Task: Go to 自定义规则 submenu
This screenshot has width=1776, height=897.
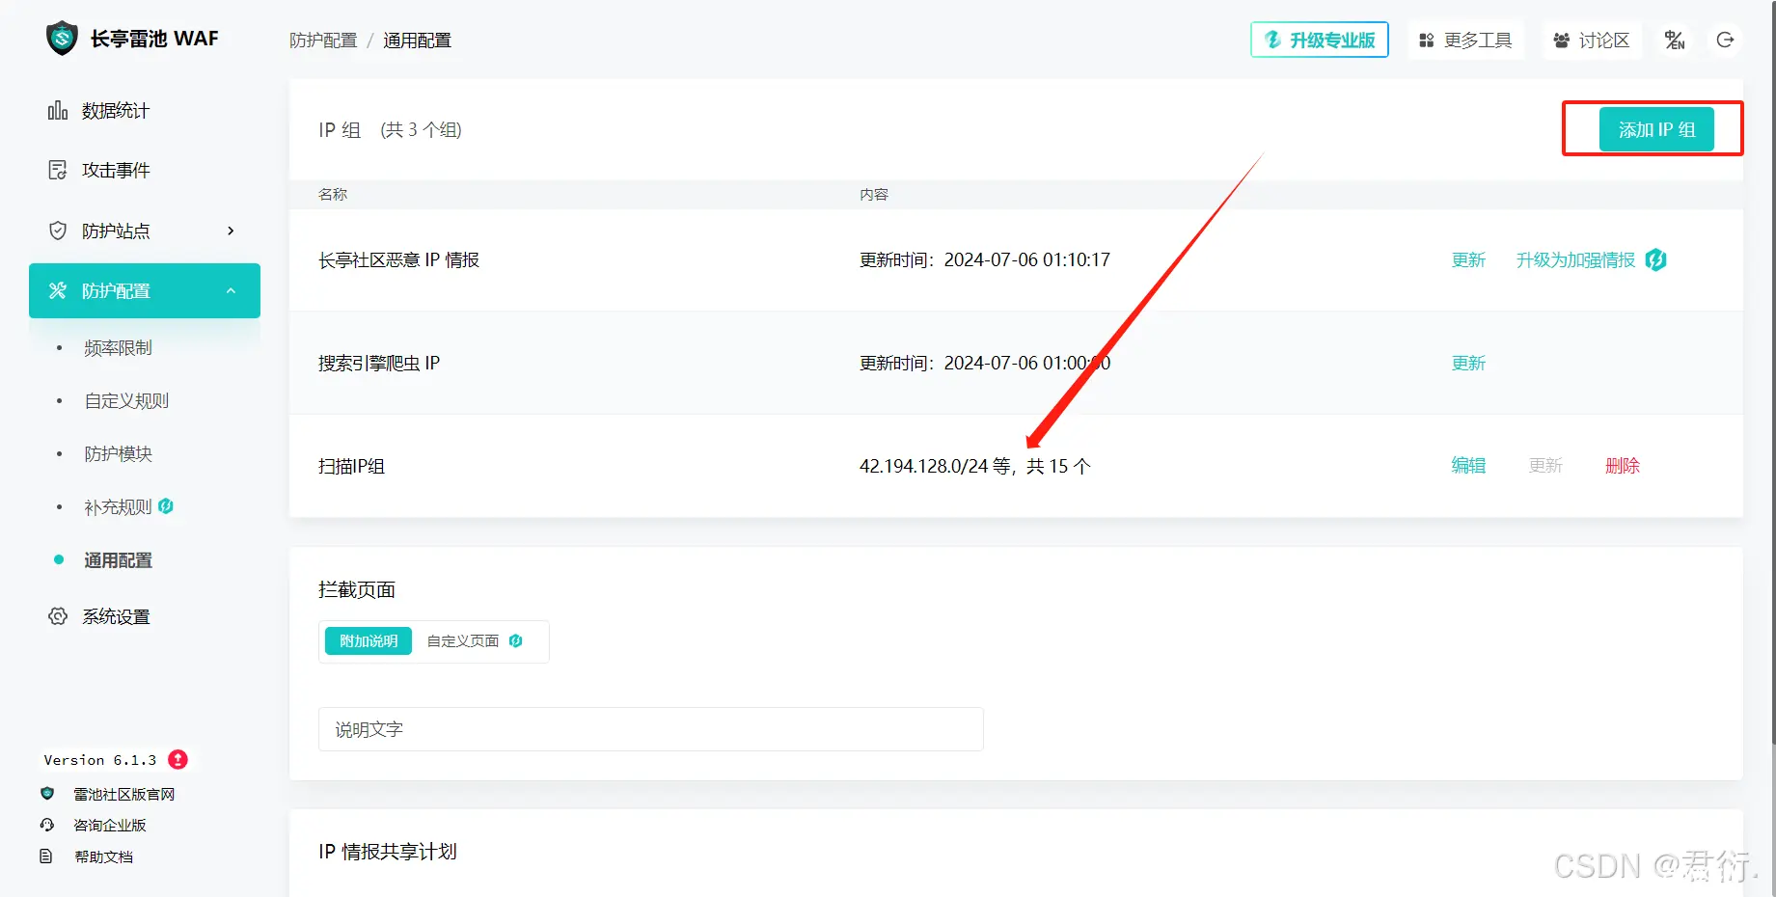Action: [x=126, y=401]
